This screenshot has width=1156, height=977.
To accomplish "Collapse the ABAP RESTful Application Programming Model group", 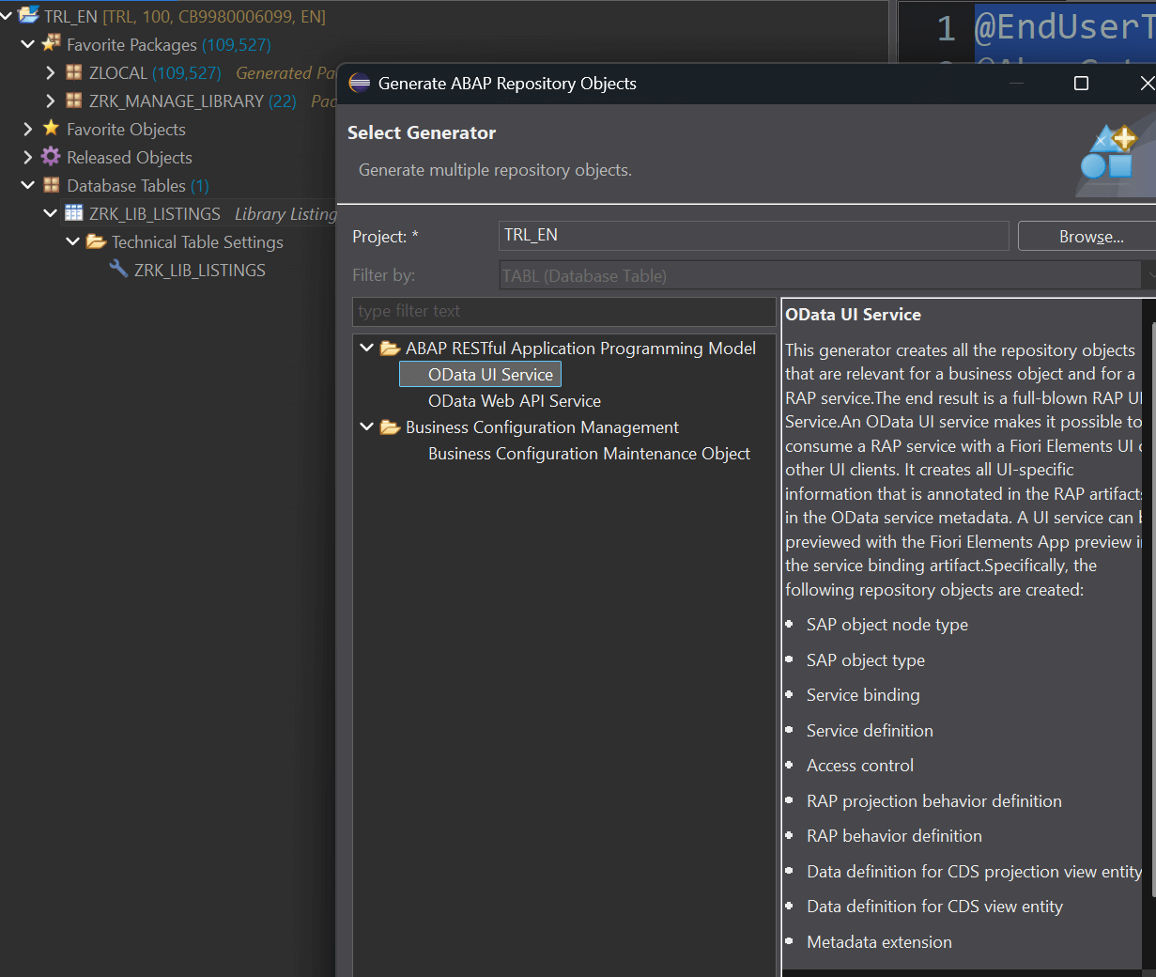I will tap(366, 348).
